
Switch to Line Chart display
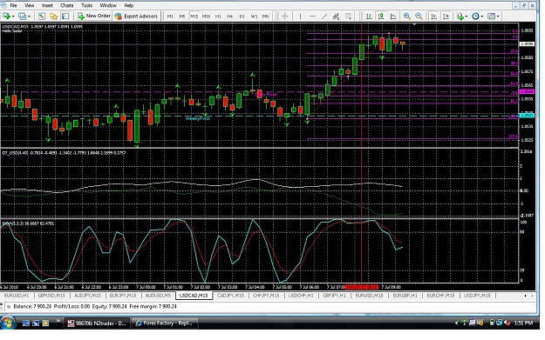click(393, 16)
